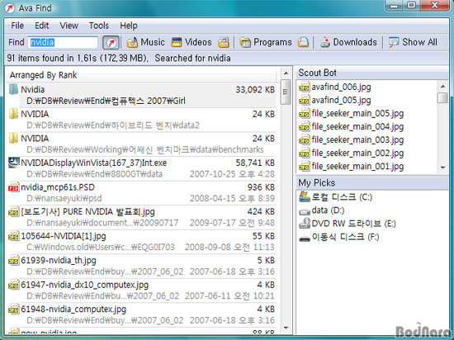Click avafind_006.jpg icon in Scout Bot
Image resolution: width=454 pixels, height=340 pixels.
(x=305, y=87)
